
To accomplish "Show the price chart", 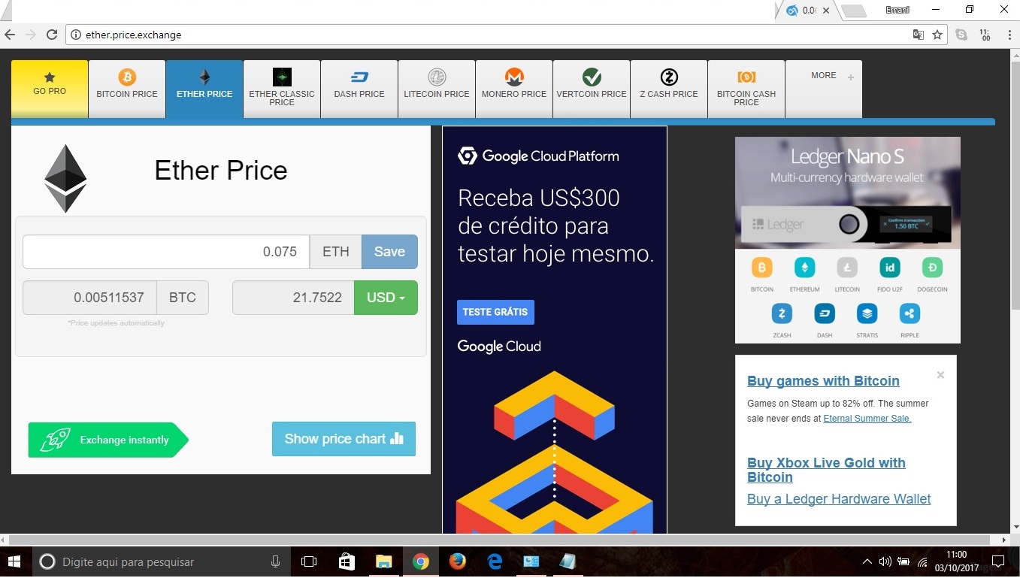I will click(344, 439).
